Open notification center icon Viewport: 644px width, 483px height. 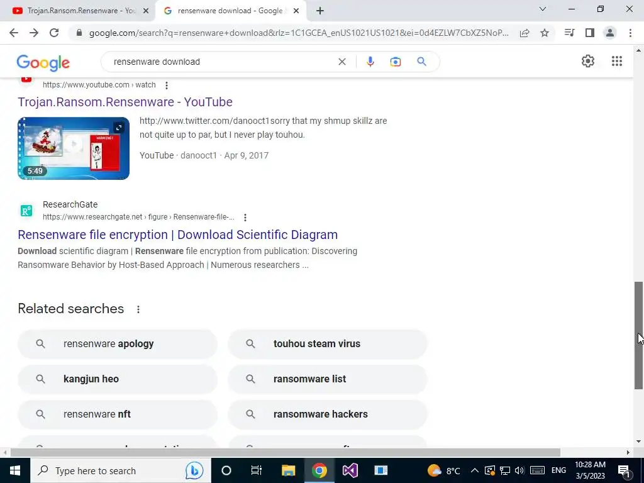click(625, 470)
